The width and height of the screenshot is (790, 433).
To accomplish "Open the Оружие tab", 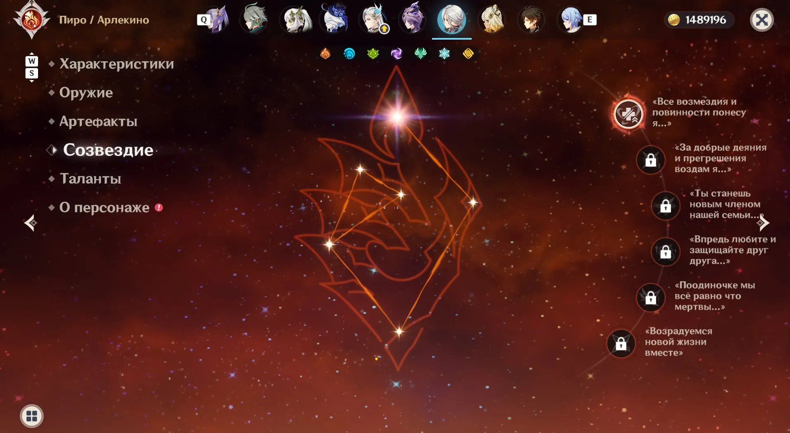I will pos(86,92).
